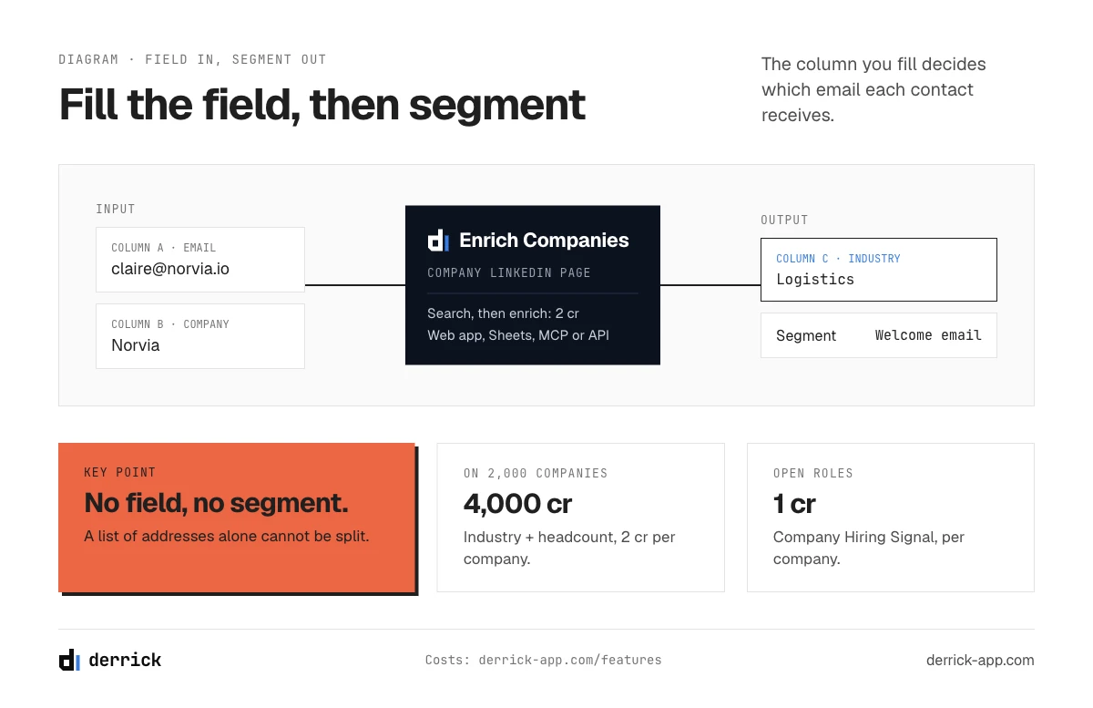Screen dimensions: 1093x708
Task: Select the Logistics output value
Action: coord(815,280)
